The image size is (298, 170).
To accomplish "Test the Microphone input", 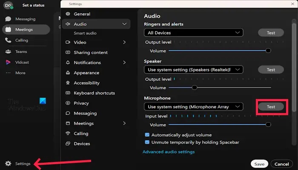I will tap(271, 107).
